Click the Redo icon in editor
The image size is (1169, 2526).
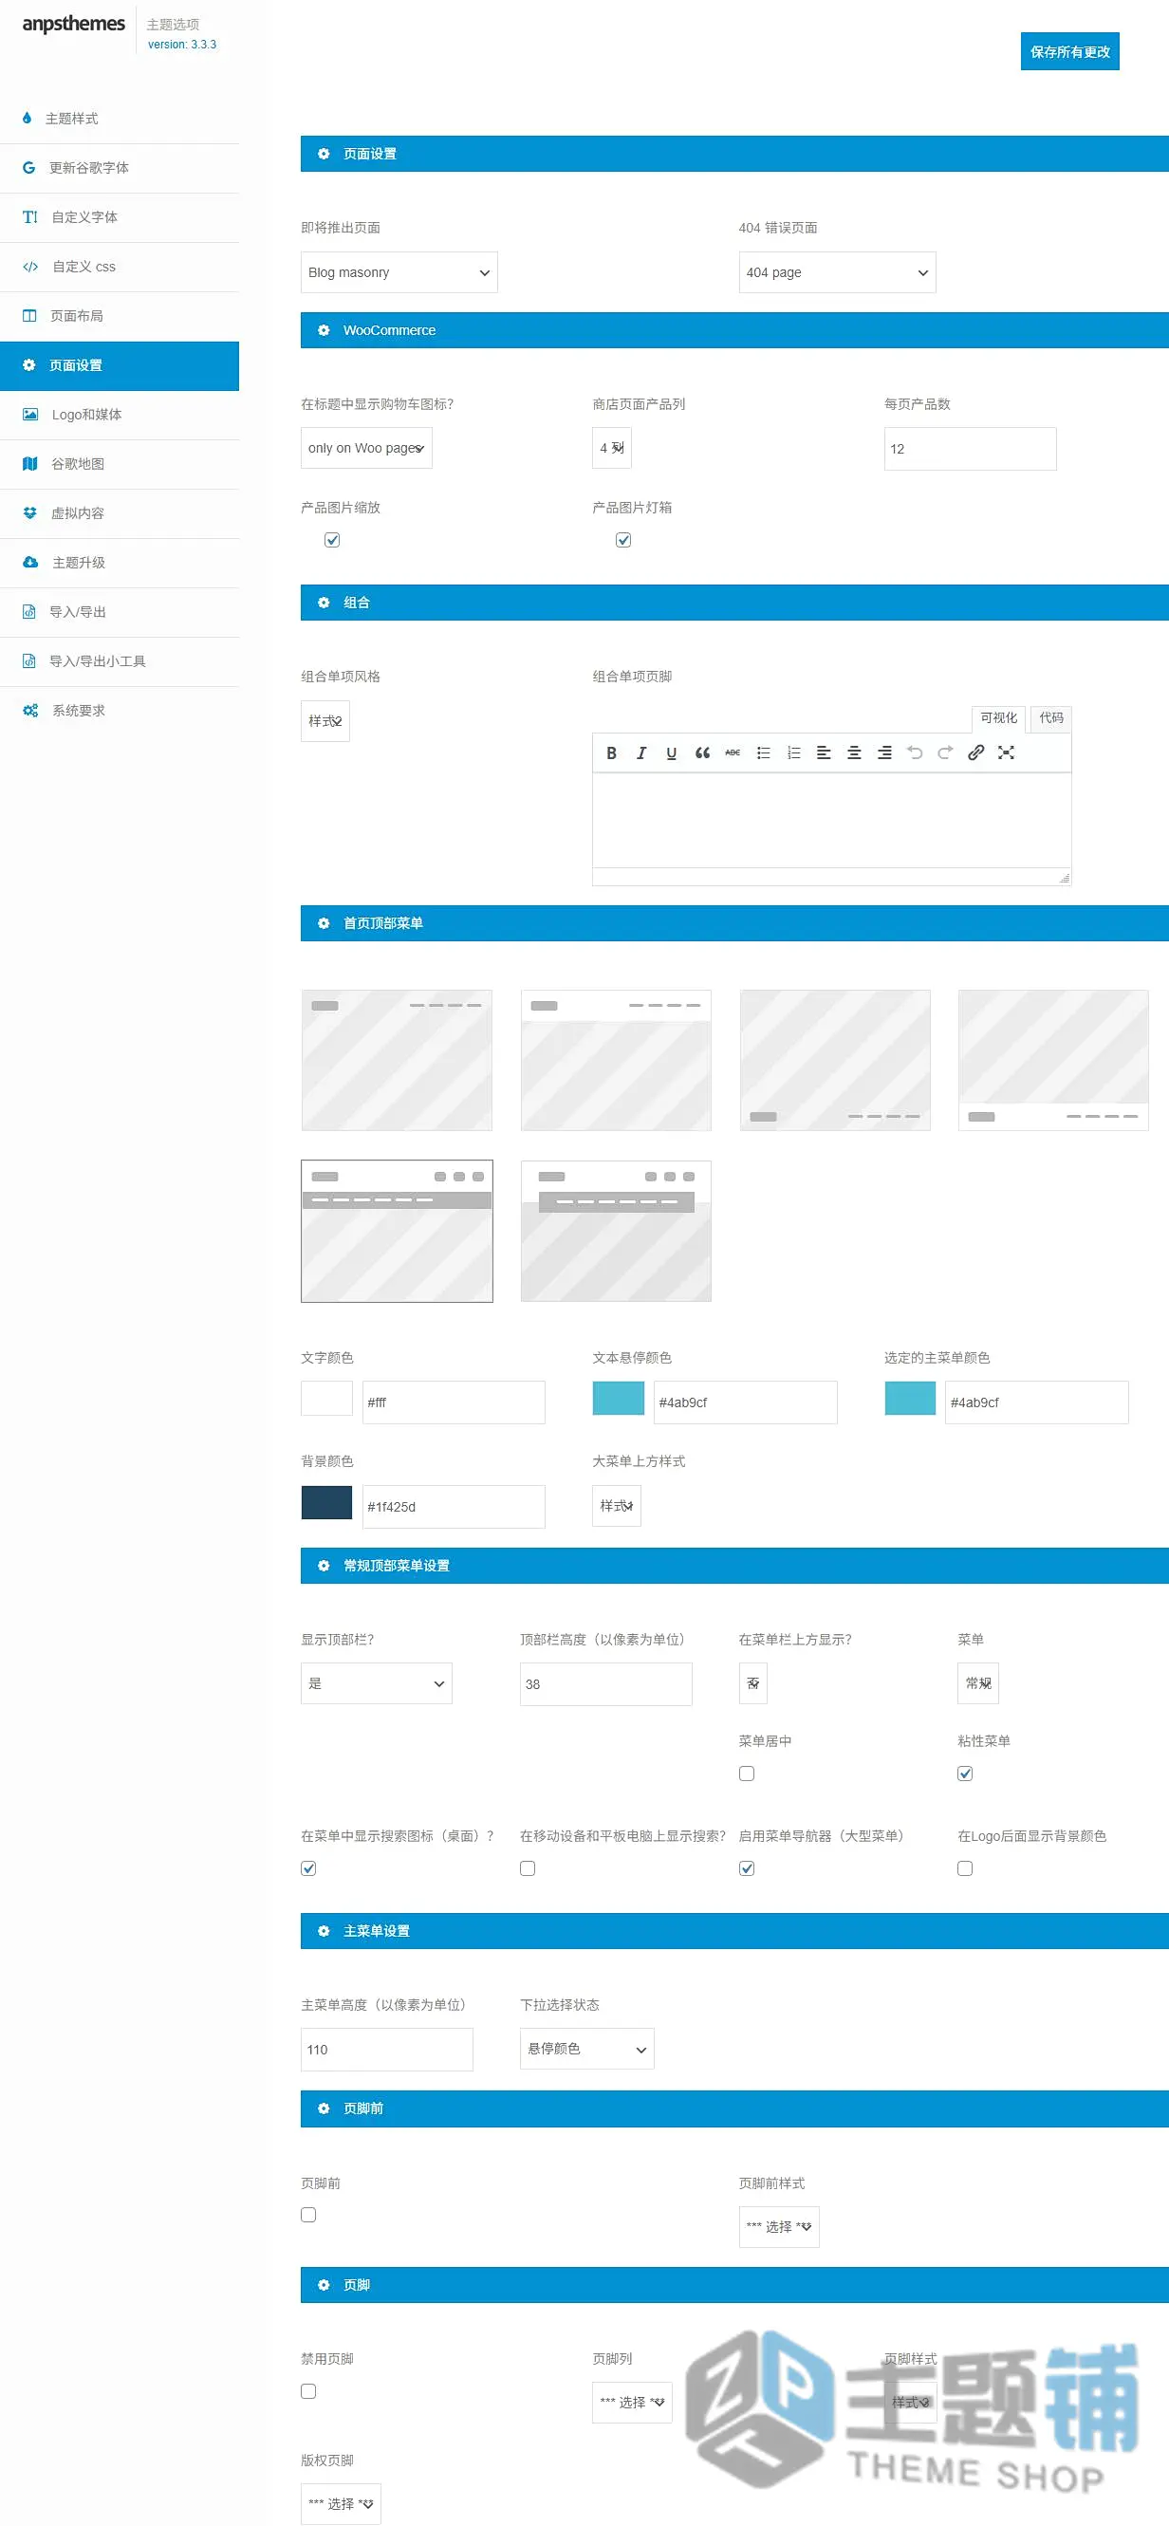945,753
